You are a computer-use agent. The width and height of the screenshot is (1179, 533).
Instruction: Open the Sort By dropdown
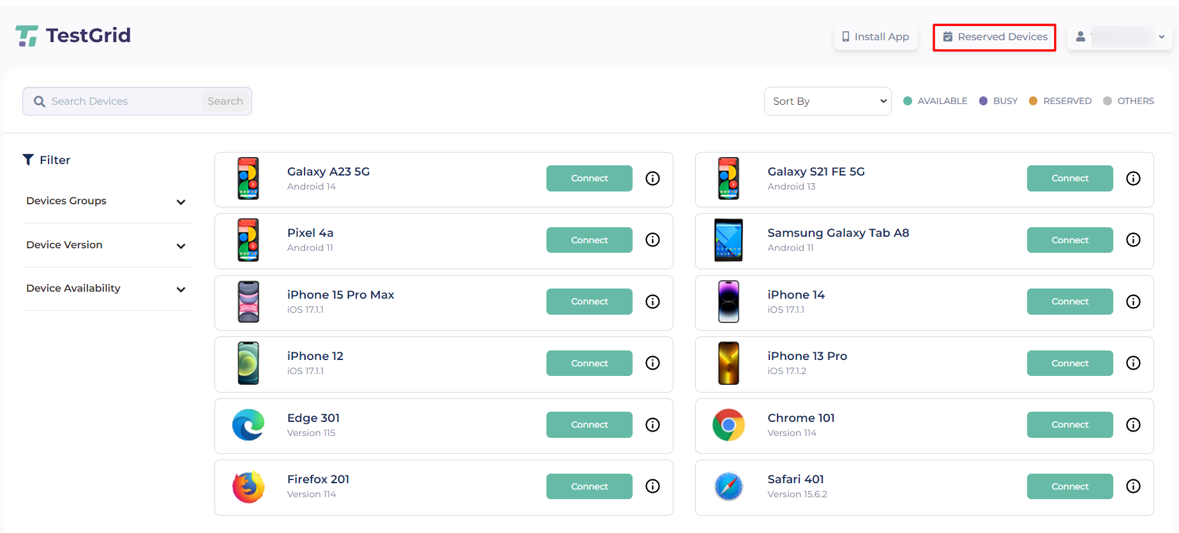[x=828, y=101]
